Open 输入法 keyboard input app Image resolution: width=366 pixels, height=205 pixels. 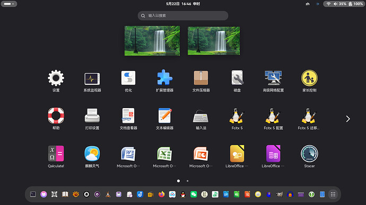[x=201, y=119]
